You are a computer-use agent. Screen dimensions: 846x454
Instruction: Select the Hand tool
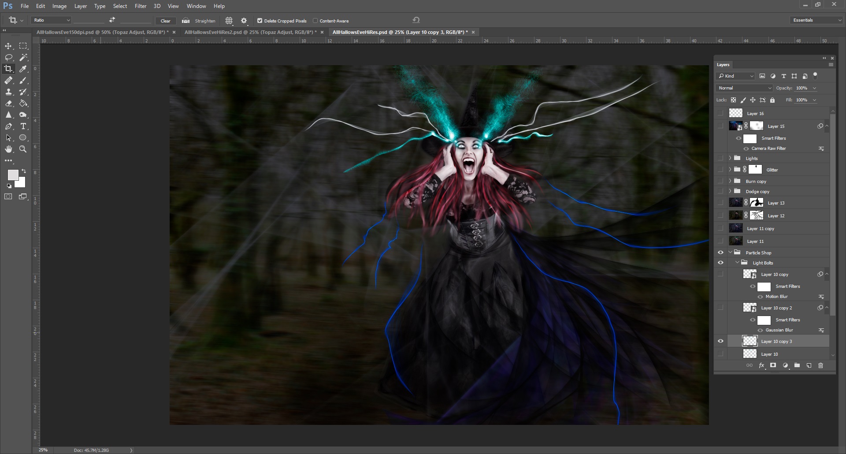[8, 149]
